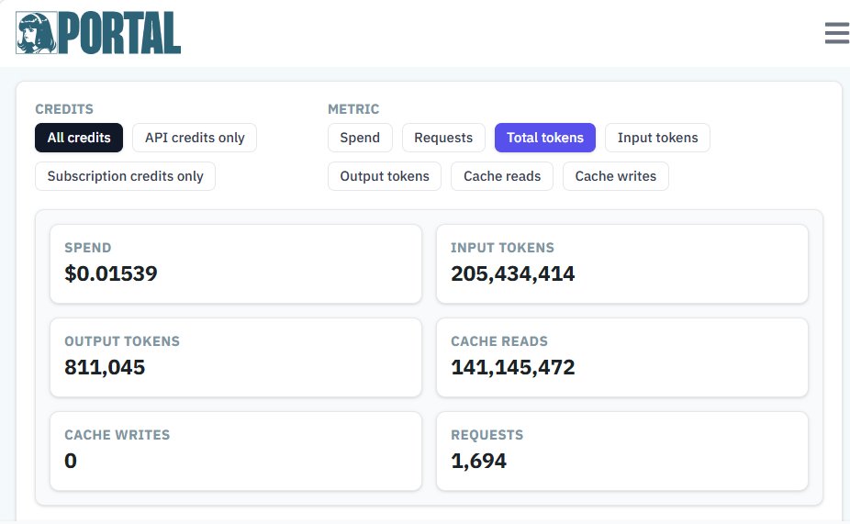Choose the Cache writes metric
The height and width of the screenshot is (524, 850).
pyautogui.click(x=616, y=176)
